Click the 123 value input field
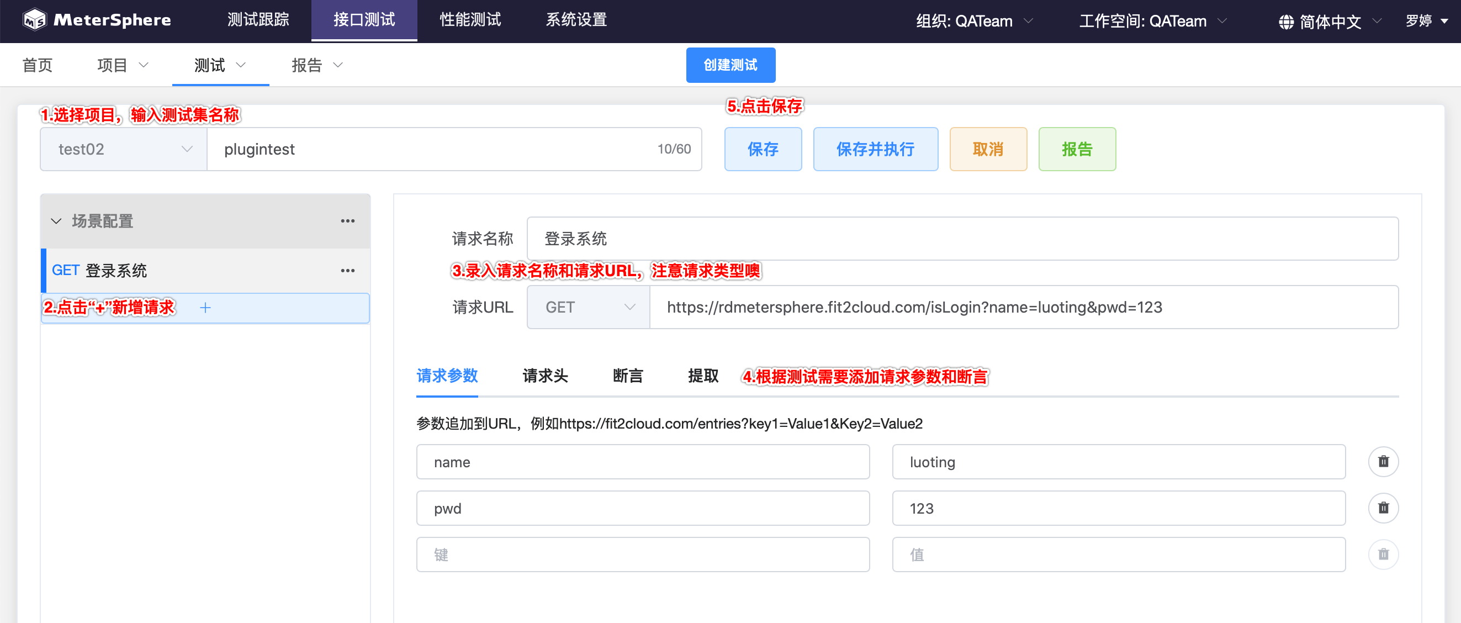 click(x=1119, y=508)
